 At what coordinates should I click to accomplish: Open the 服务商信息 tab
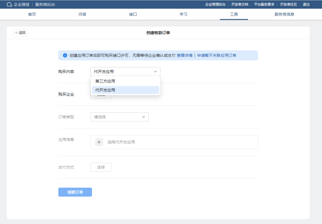[x=284, y=14]
